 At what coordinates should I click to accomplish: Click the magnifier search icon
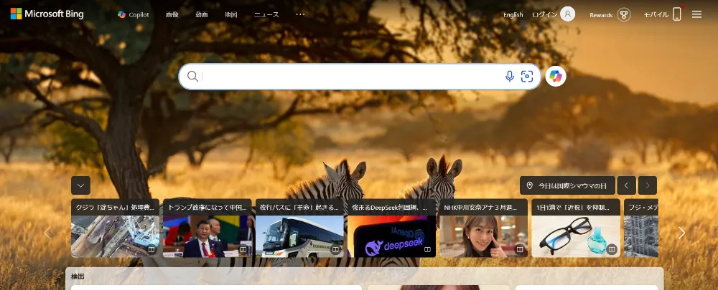coord(192,77)
